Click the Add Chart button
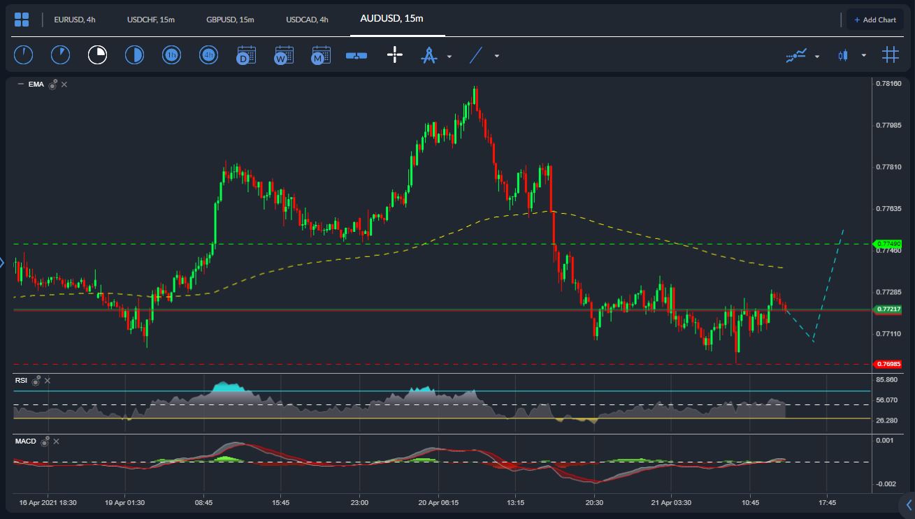The width and height of the screenshot is (915, 519). pos(874,19)
